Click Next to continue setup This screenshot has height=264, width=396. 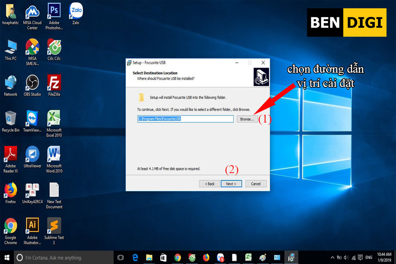231,184
